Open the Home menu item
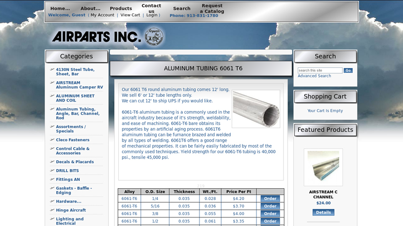This screenshot has width=403, height=226. (60, 9)
